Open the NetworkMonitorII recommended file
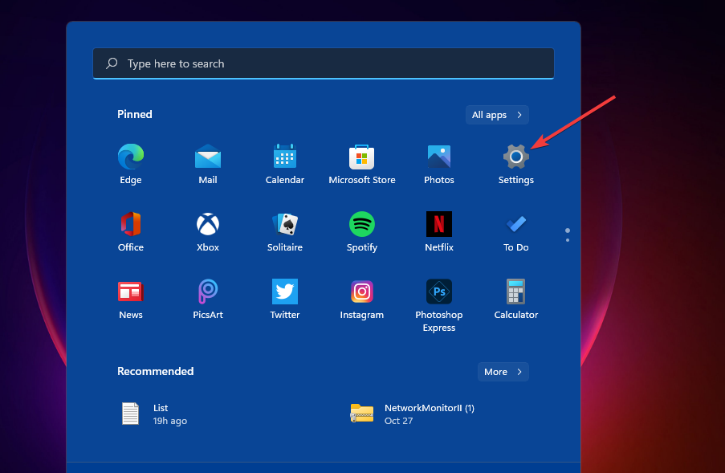This screenshot has width=725, height=473. point(410,414)
